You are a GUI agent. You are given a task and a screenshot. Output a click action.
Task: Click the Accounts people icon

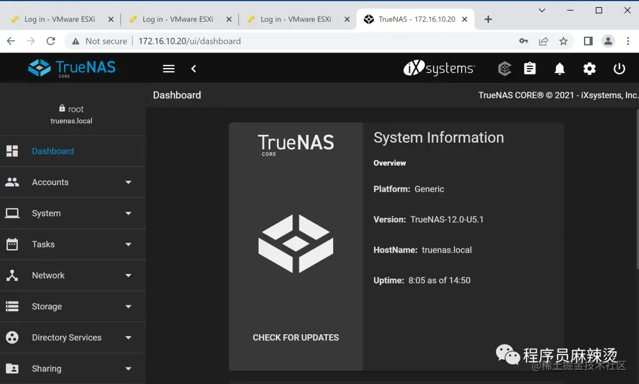click(12, 182)
